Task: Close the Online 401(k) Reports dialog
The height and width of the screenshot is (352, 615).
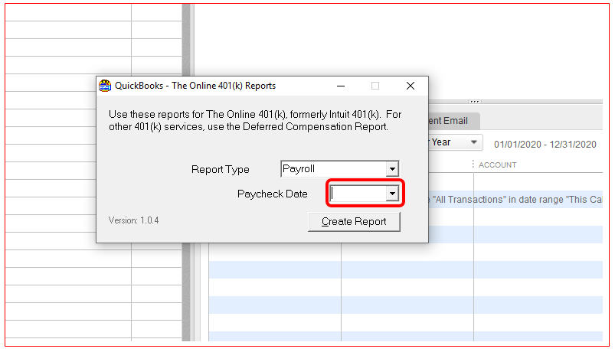Action: [x=411, y=86]
